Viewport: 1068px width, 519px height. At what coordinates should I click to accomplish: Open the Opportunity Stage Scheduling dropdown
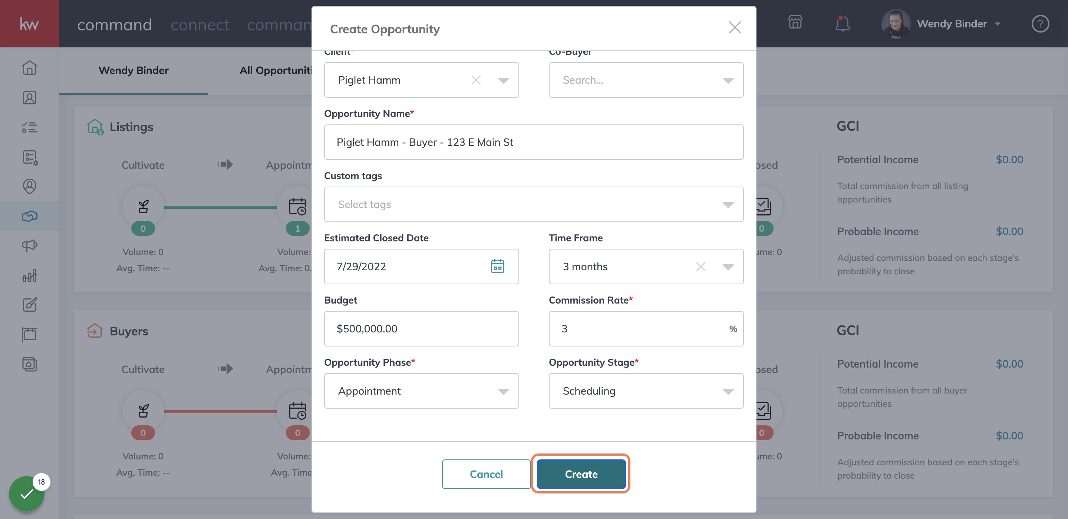646,391
